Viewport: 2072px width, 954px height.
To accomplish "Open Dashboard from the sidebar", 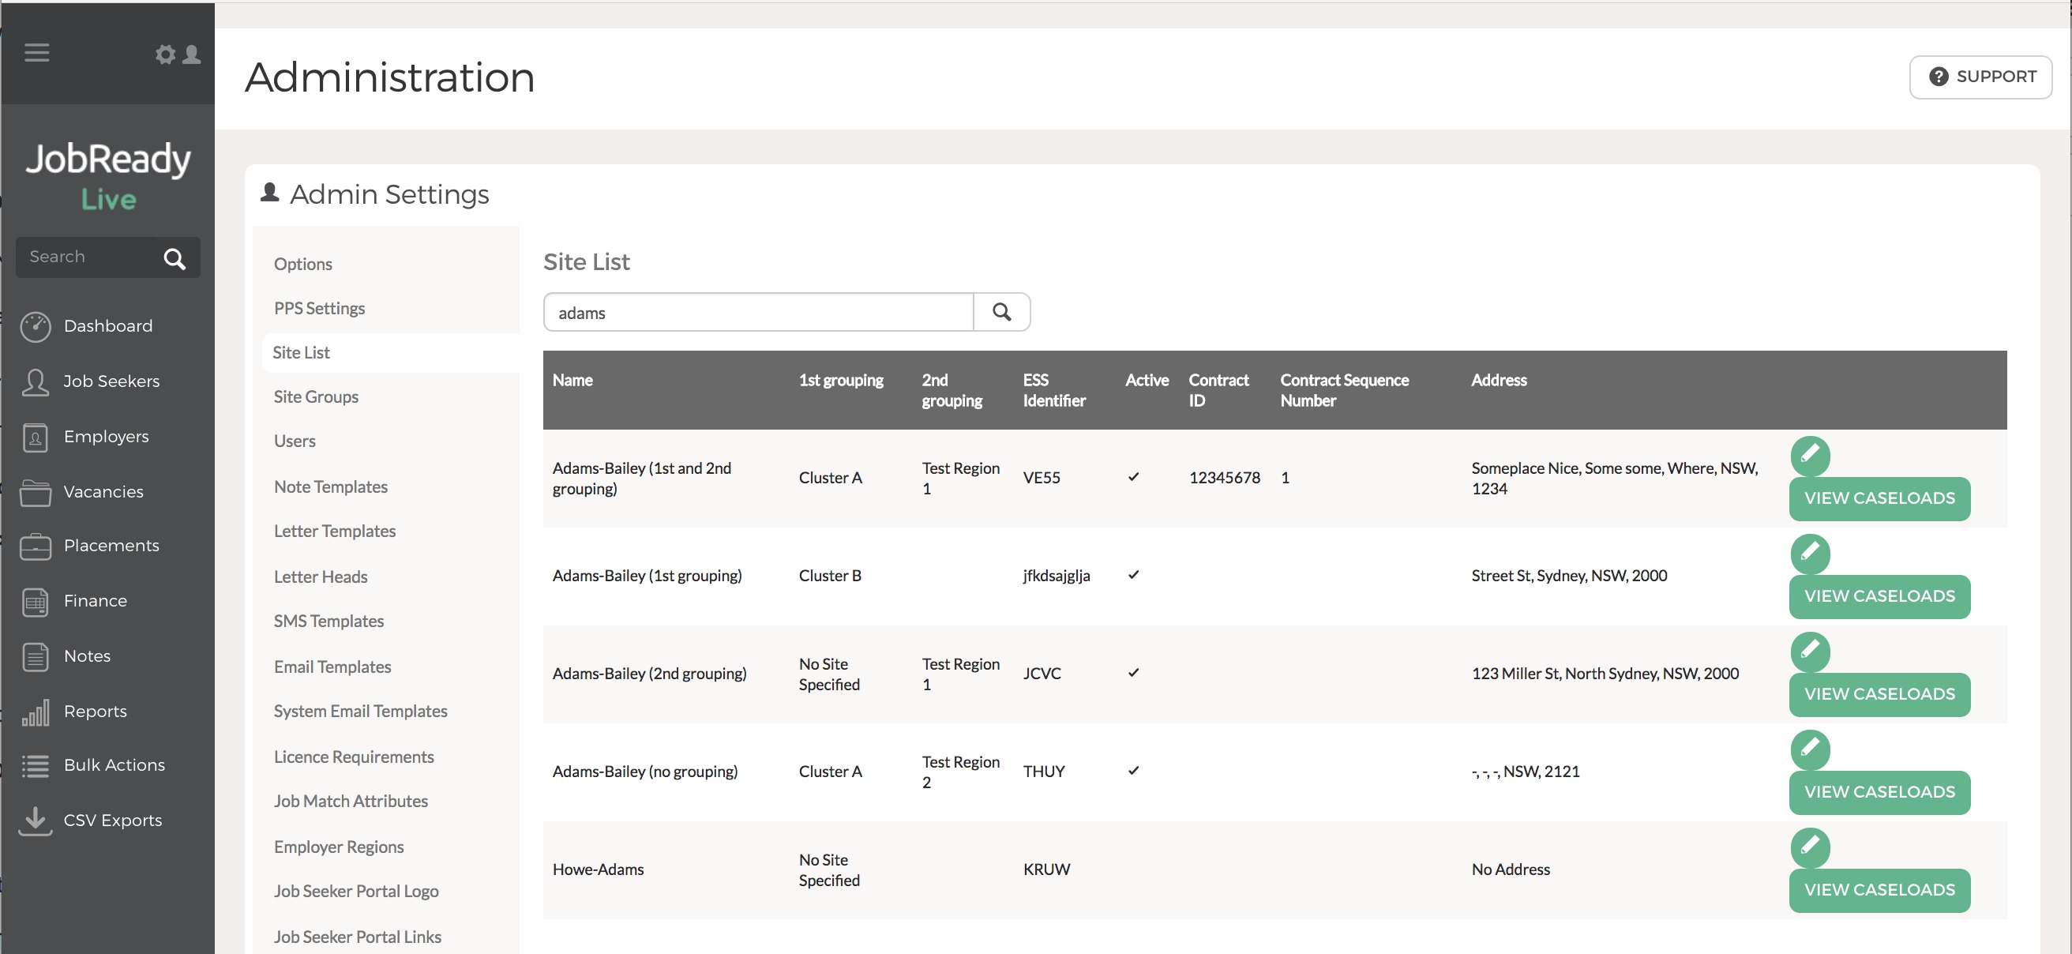I will click(107, 326).
